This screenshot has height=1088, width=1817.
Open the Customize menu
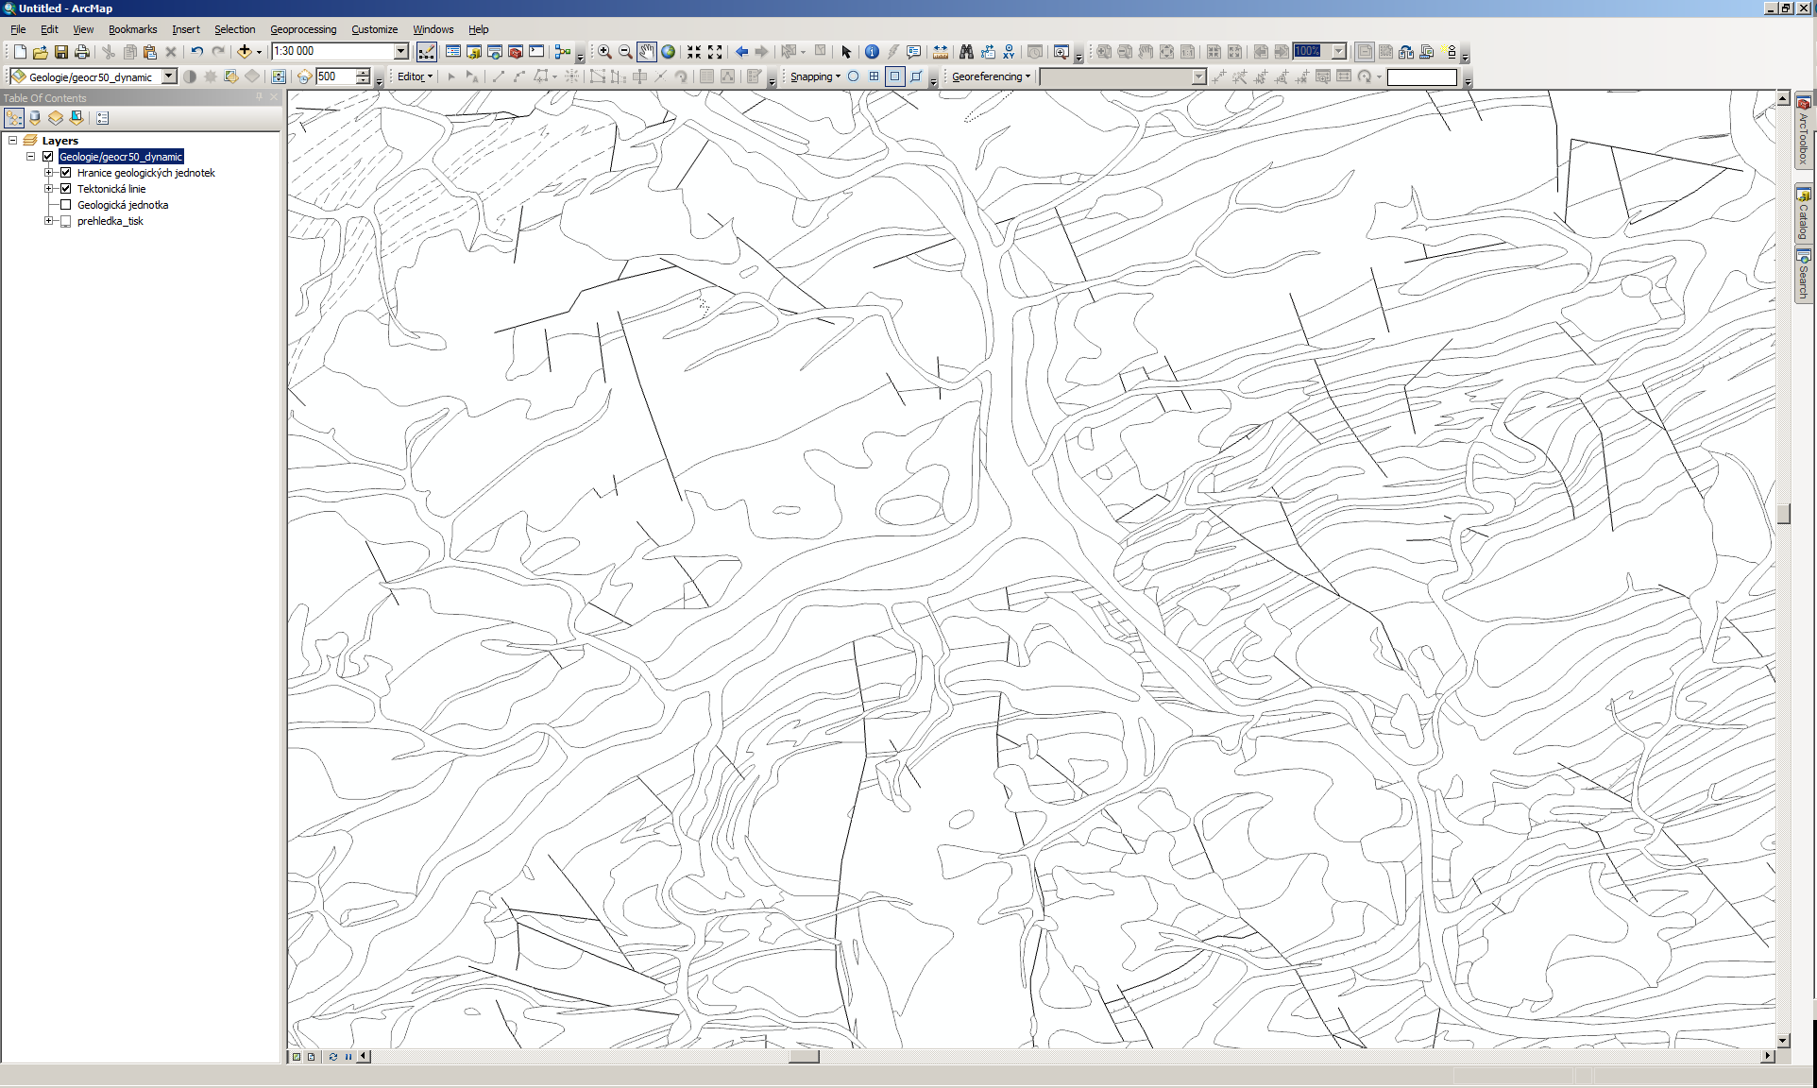pos(374,29)
